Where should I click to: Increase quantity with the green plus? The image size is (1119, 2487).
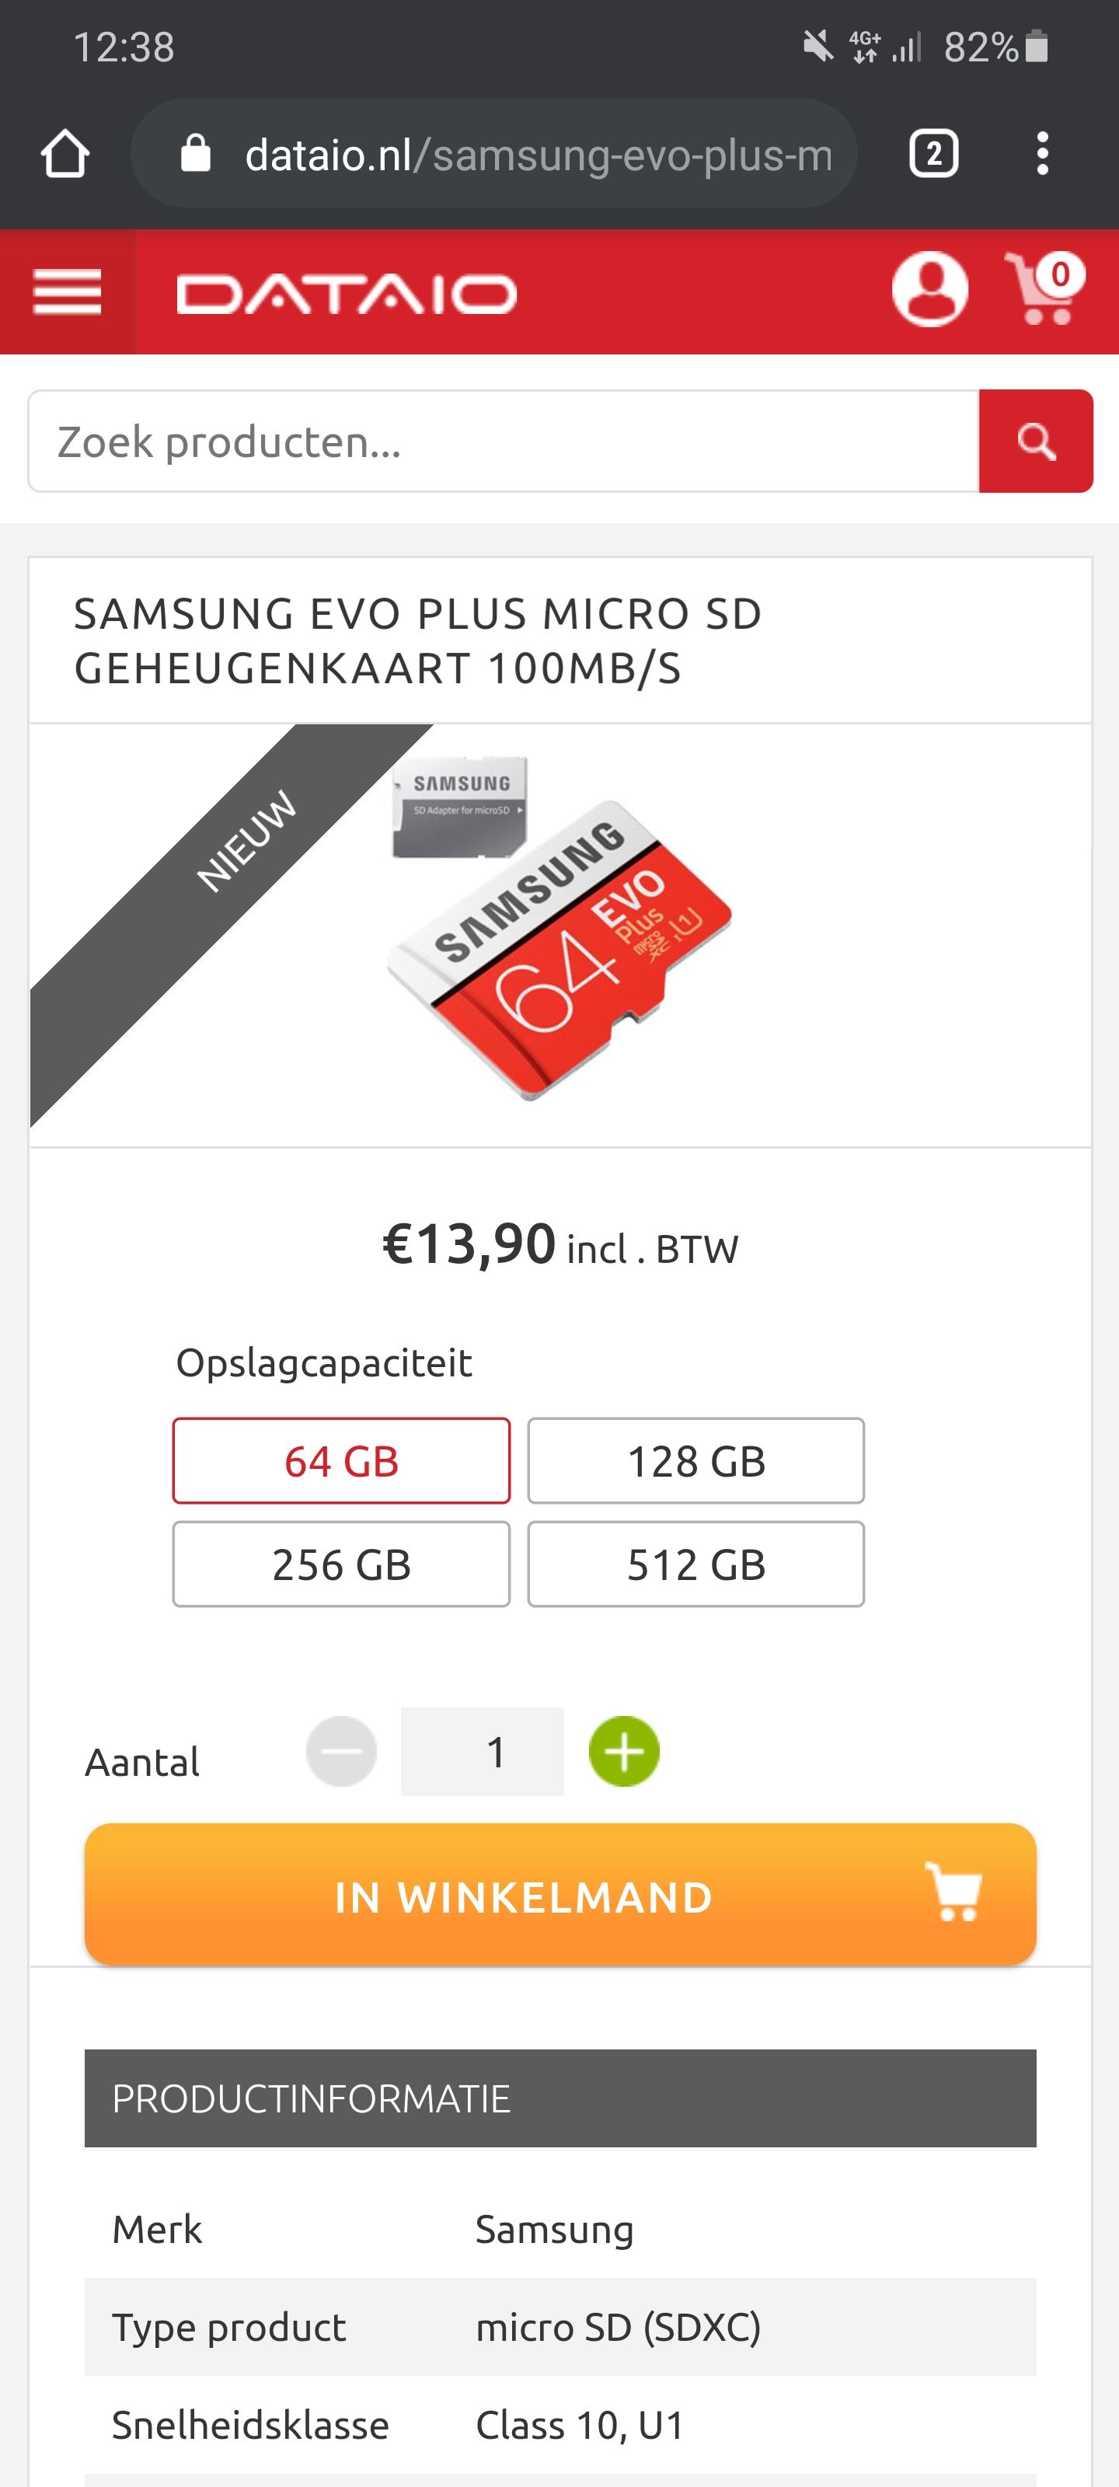624,1751
